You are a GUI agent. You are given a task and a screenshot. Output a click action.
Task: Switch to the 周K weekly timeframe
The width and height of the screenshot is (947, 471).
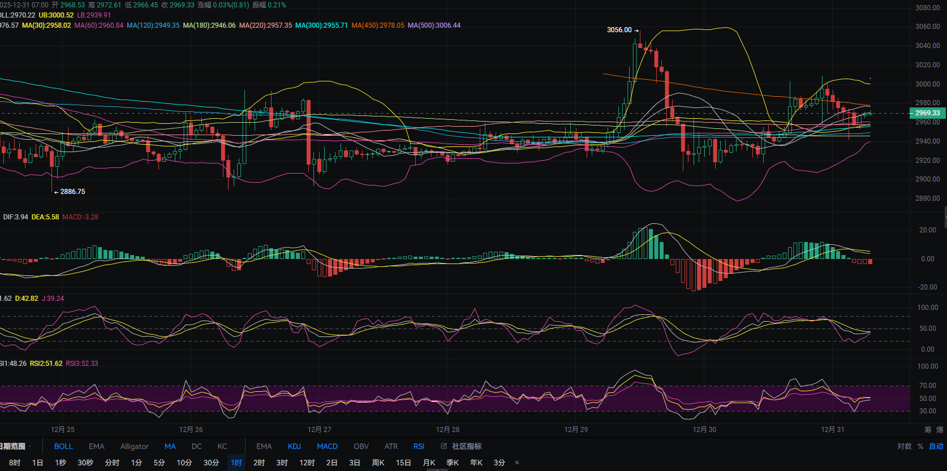(378, 463)
